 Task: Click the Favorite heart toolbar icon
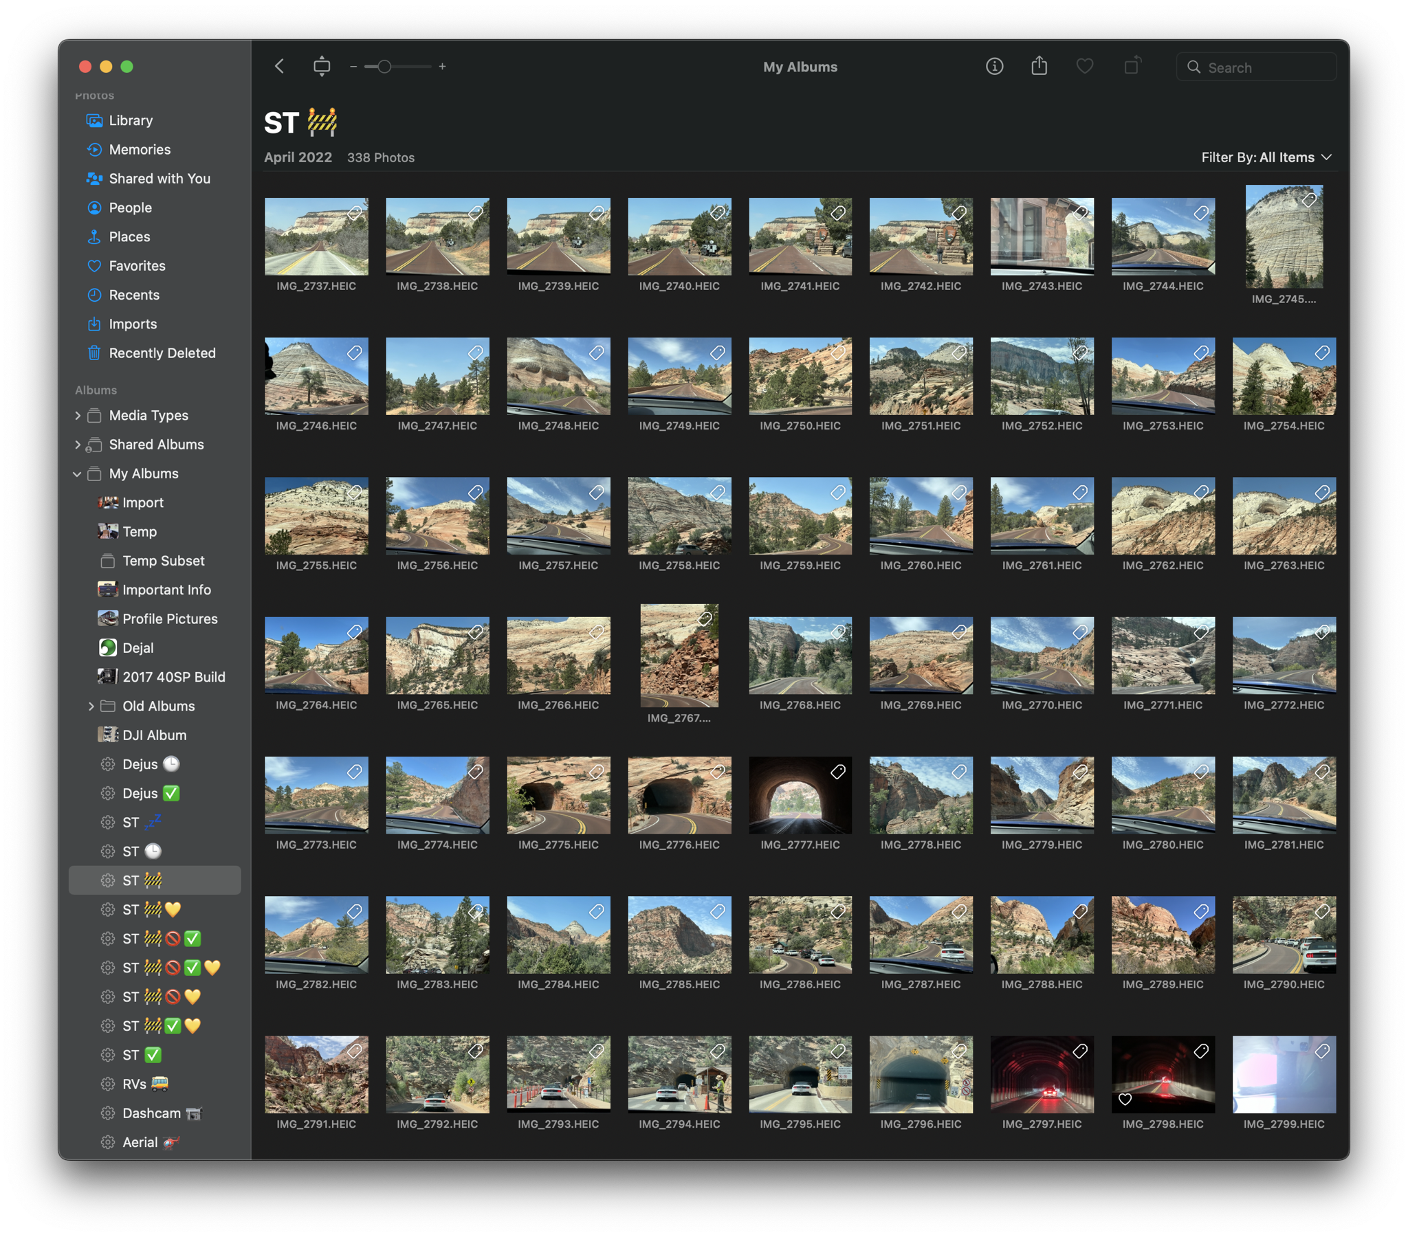(x=1084, y=67)
